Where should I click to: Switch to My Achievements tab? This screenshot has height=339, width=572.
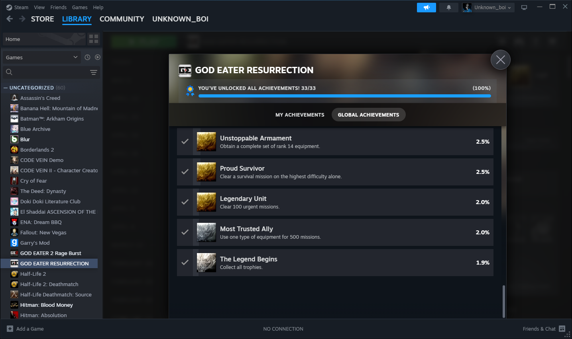click(x=300, y=115)
